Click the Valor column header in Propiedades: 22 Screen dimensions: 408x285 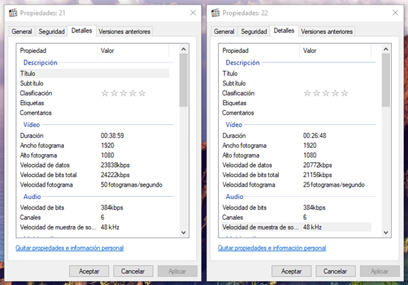336,51
